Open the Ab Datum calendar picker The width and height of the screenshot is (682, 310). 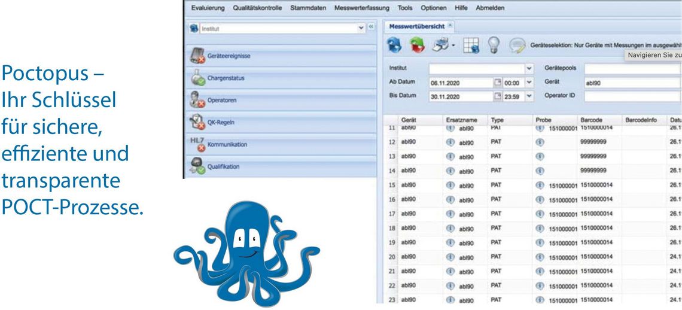click(x=497, y=83)
